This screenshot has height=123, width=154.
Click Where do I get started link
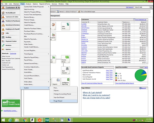(92, 93)
